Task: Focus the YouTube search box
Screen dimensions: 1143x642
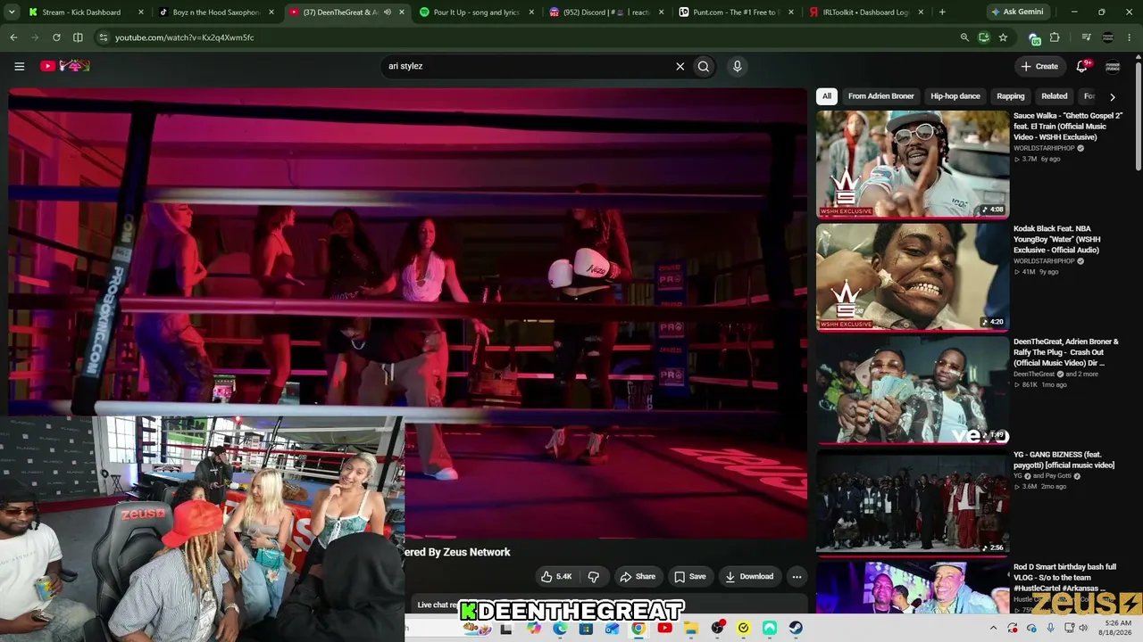Action: pos(527,66)
